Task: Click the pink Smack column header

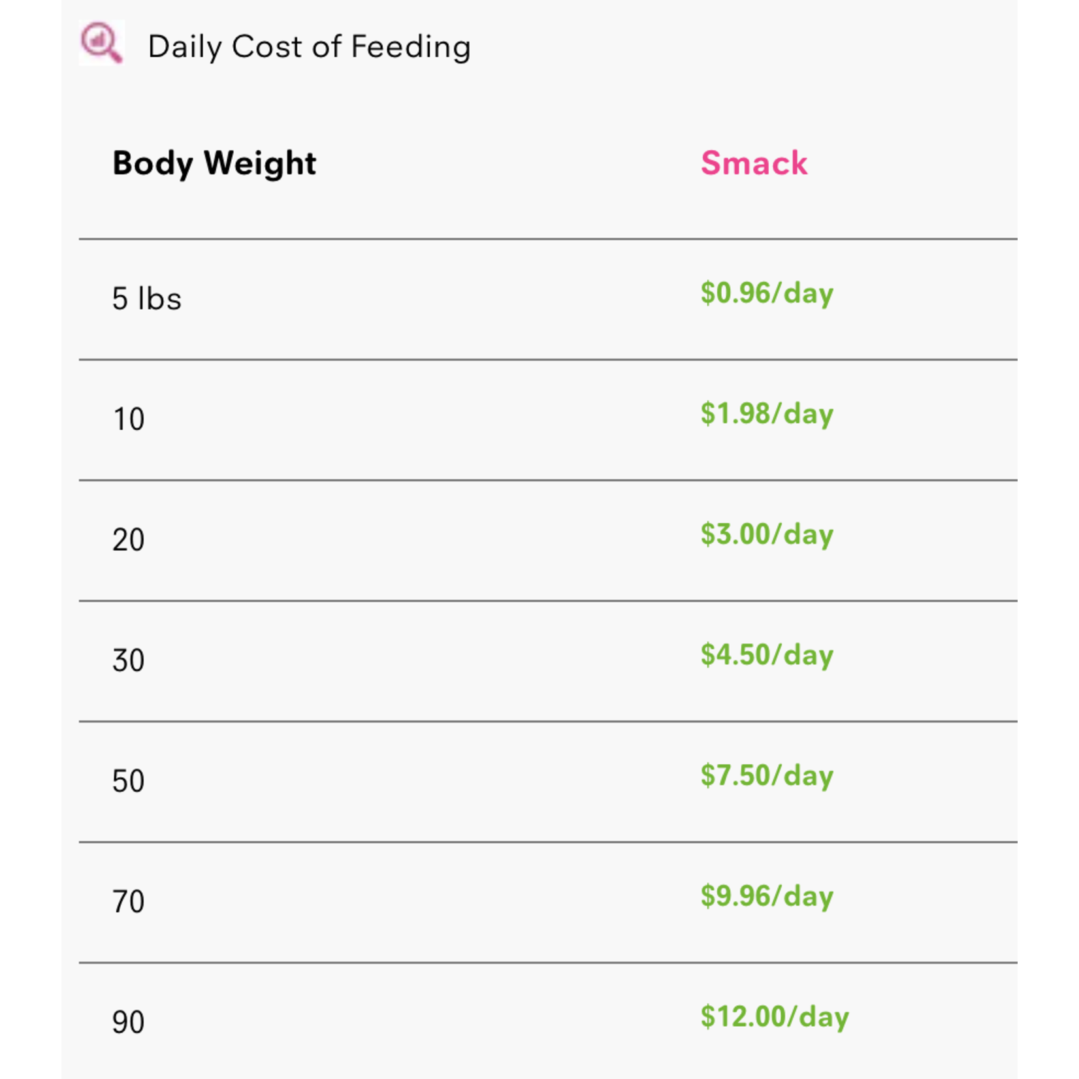Action: tap(754, 163)
